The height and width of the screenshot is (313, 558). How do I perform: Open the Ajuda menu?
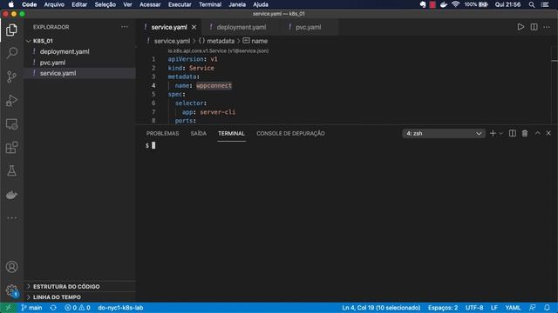261,4
